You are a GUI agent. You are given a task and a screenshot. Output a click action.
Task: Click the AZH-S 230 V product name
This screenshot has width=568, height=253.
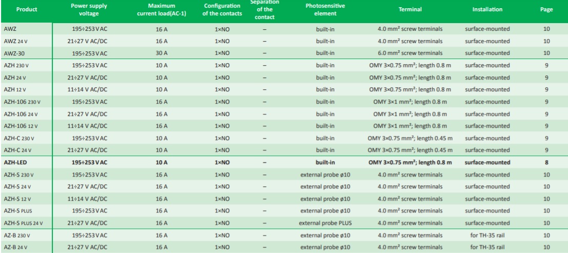[19, 174]
